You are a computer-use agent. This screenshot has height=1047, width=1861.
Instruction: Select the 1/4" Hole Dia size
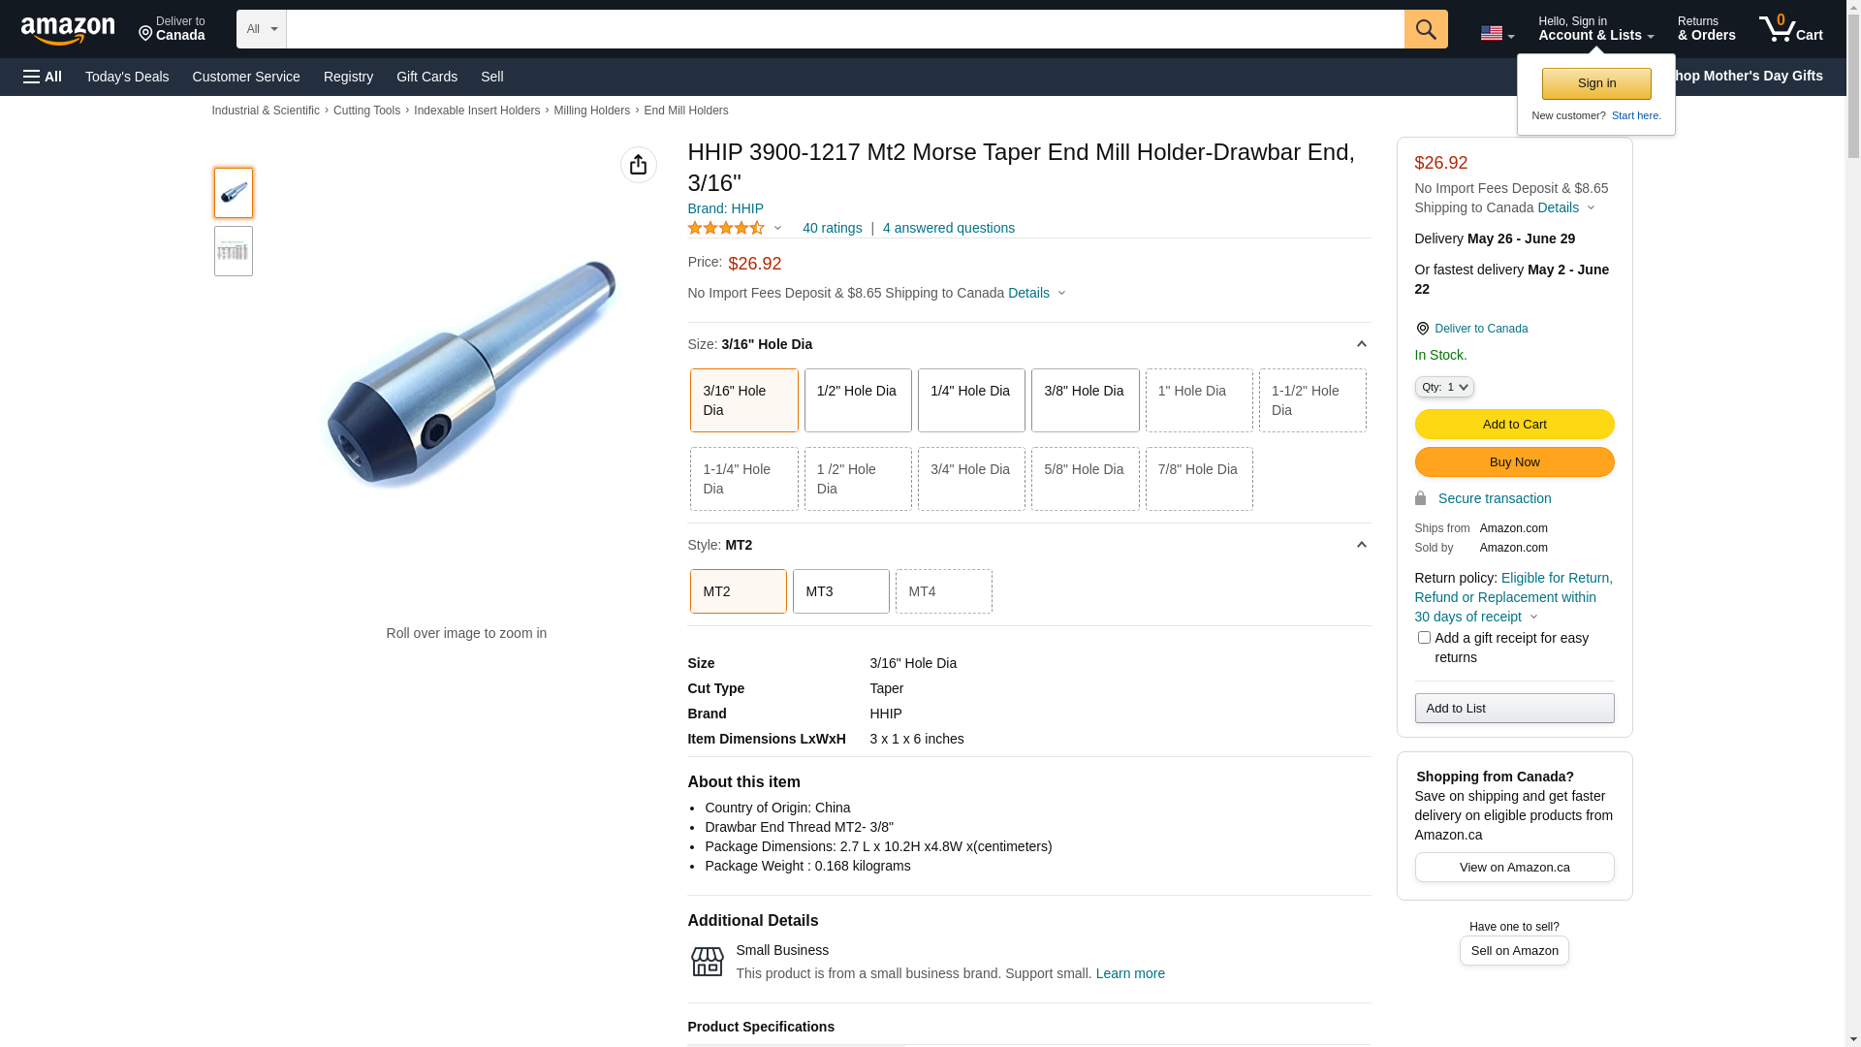click(x=971, y=400)
